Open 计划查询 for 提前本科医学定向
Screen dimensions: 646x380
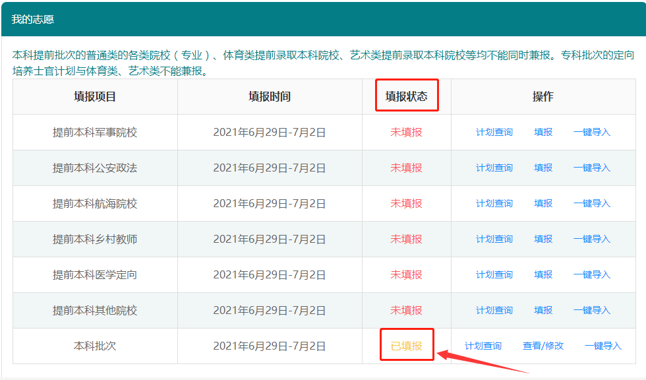(494, 274)
